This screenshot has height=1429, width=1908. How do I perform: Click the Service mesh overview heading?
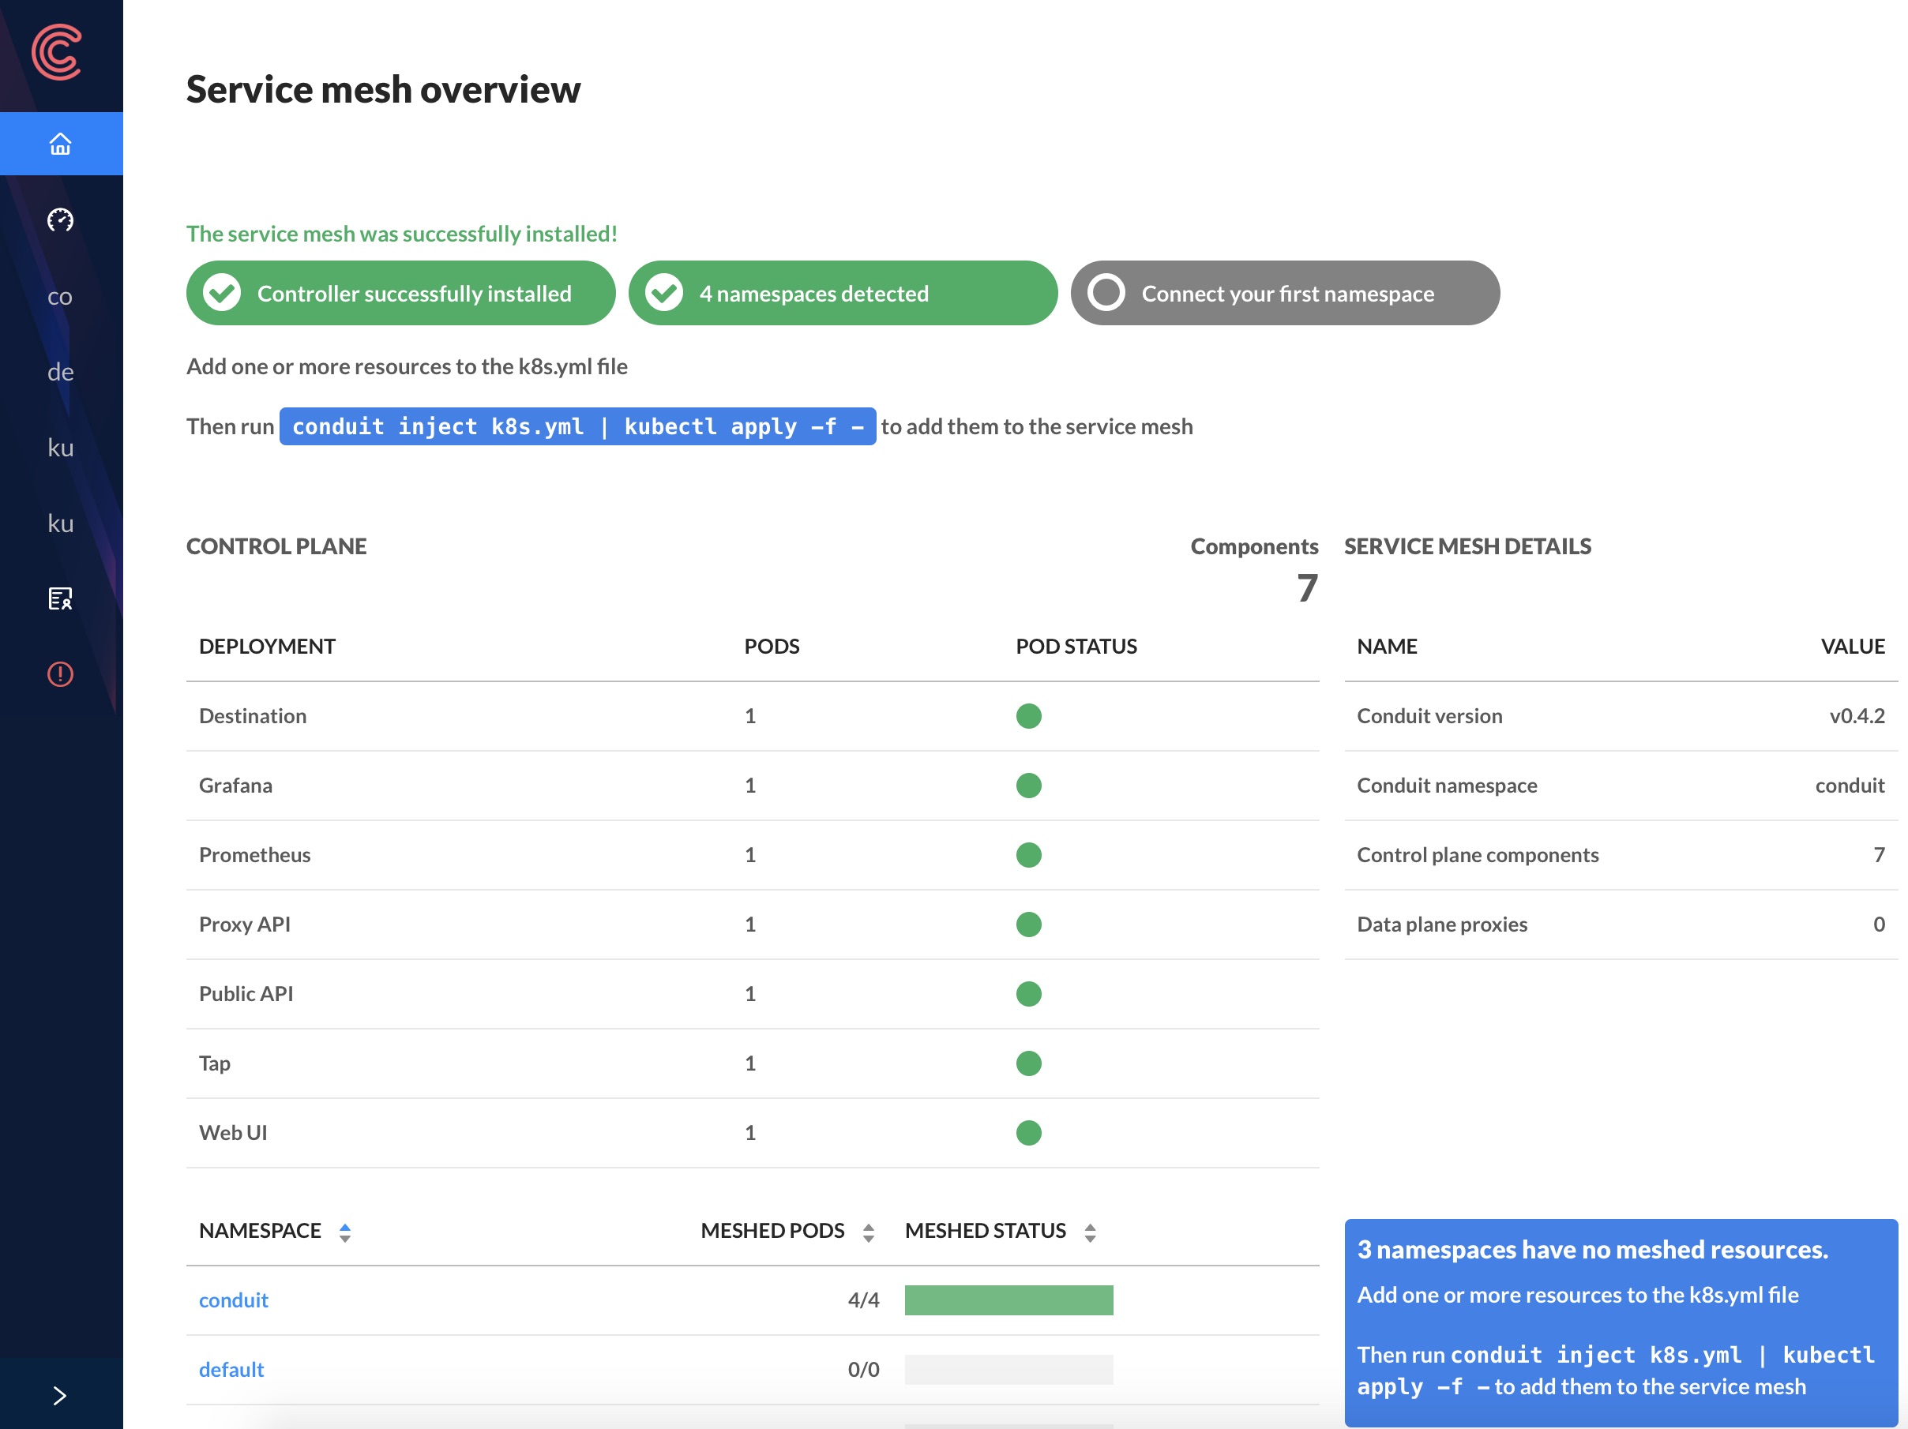click(383, 89)
